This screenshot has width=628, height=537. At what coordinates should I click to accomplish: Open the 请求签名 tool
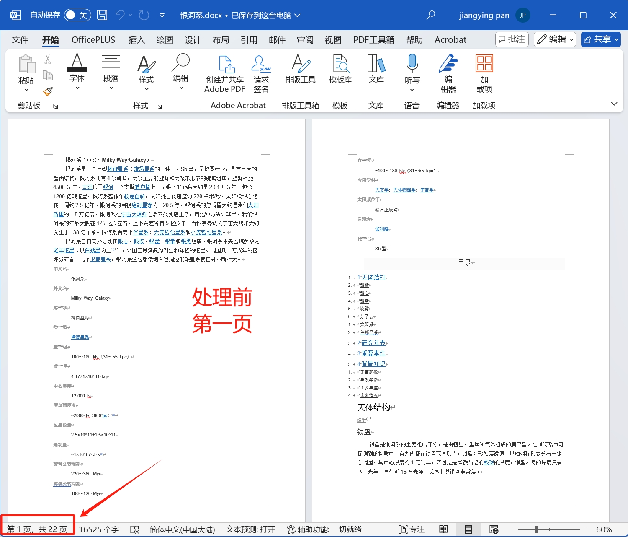click(261, 75)
